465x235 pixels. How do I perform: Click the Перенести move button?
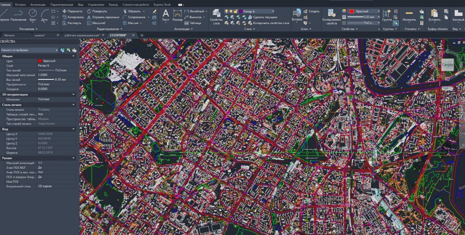point(72,11)
